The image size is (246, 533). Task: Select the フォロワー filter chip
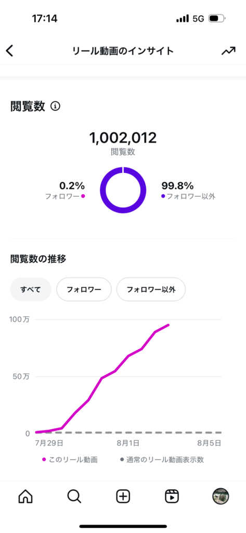click(x=84, y=289)
